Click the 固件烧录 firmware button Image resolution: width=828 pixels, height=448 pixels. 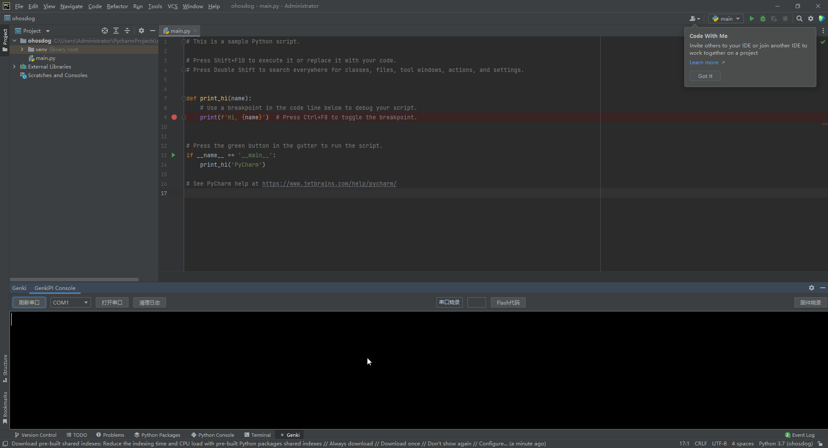(x=811, y=302)
